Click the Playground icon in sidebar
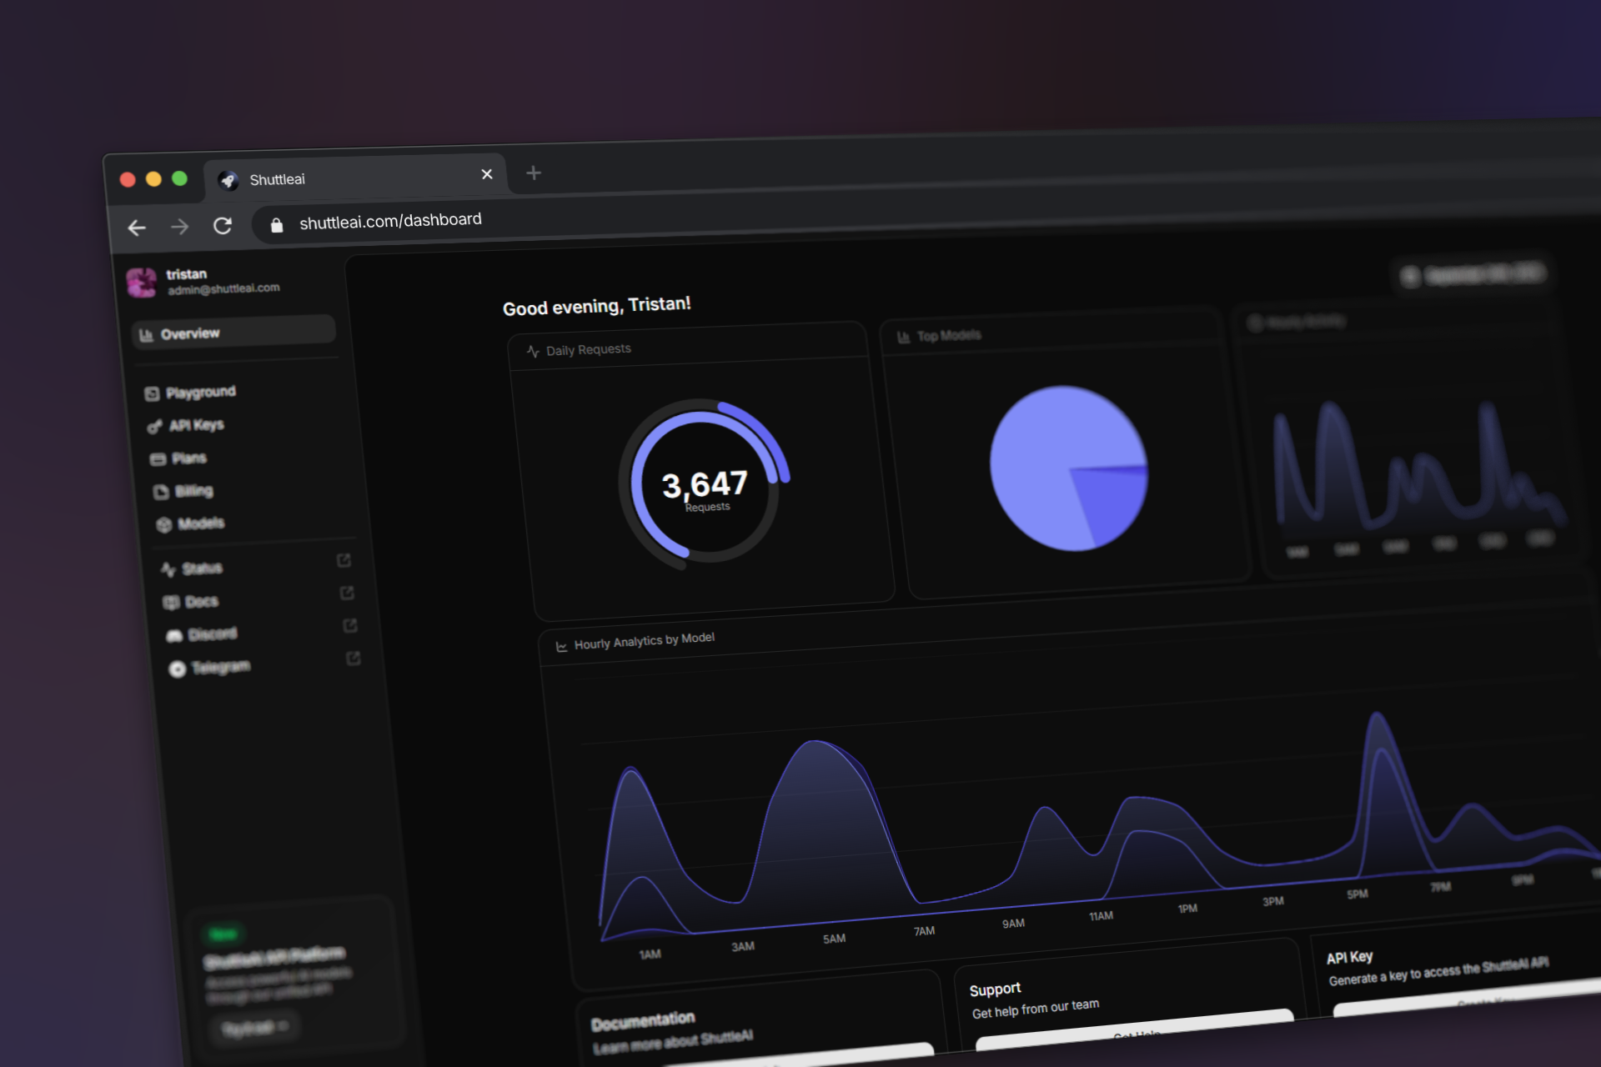 [x=152, y=394]
